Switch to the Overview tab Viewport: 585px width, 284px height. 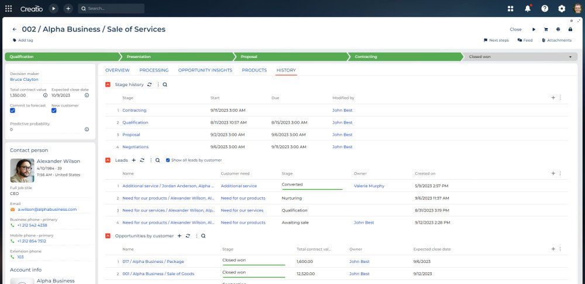coord(118,70)
